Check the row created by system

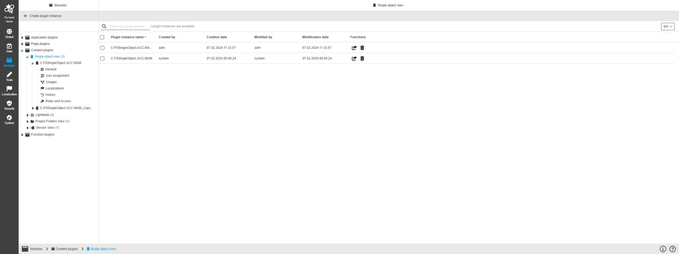coord(102,59)
